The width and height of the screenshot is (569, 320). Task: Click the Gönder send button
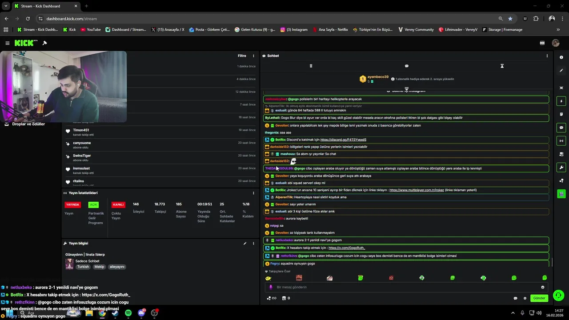539,298
